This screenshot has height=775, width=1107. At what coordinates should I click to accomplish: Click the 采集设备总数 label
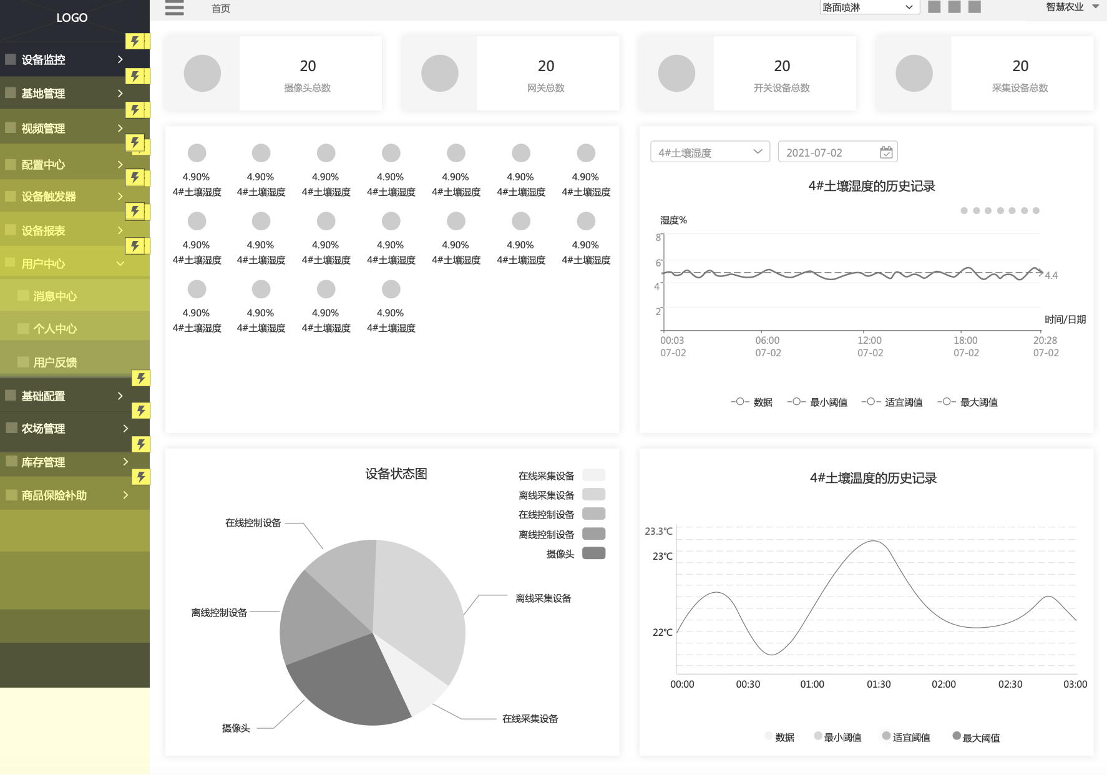[x=1020, y=88]
